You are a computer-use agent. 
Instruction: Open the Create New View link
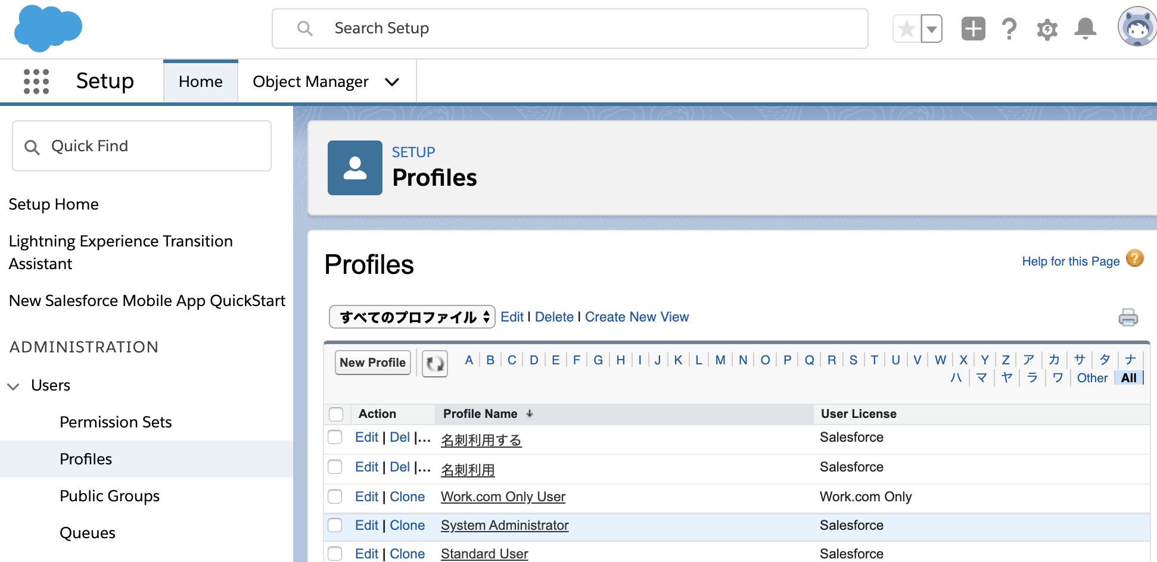636,317
